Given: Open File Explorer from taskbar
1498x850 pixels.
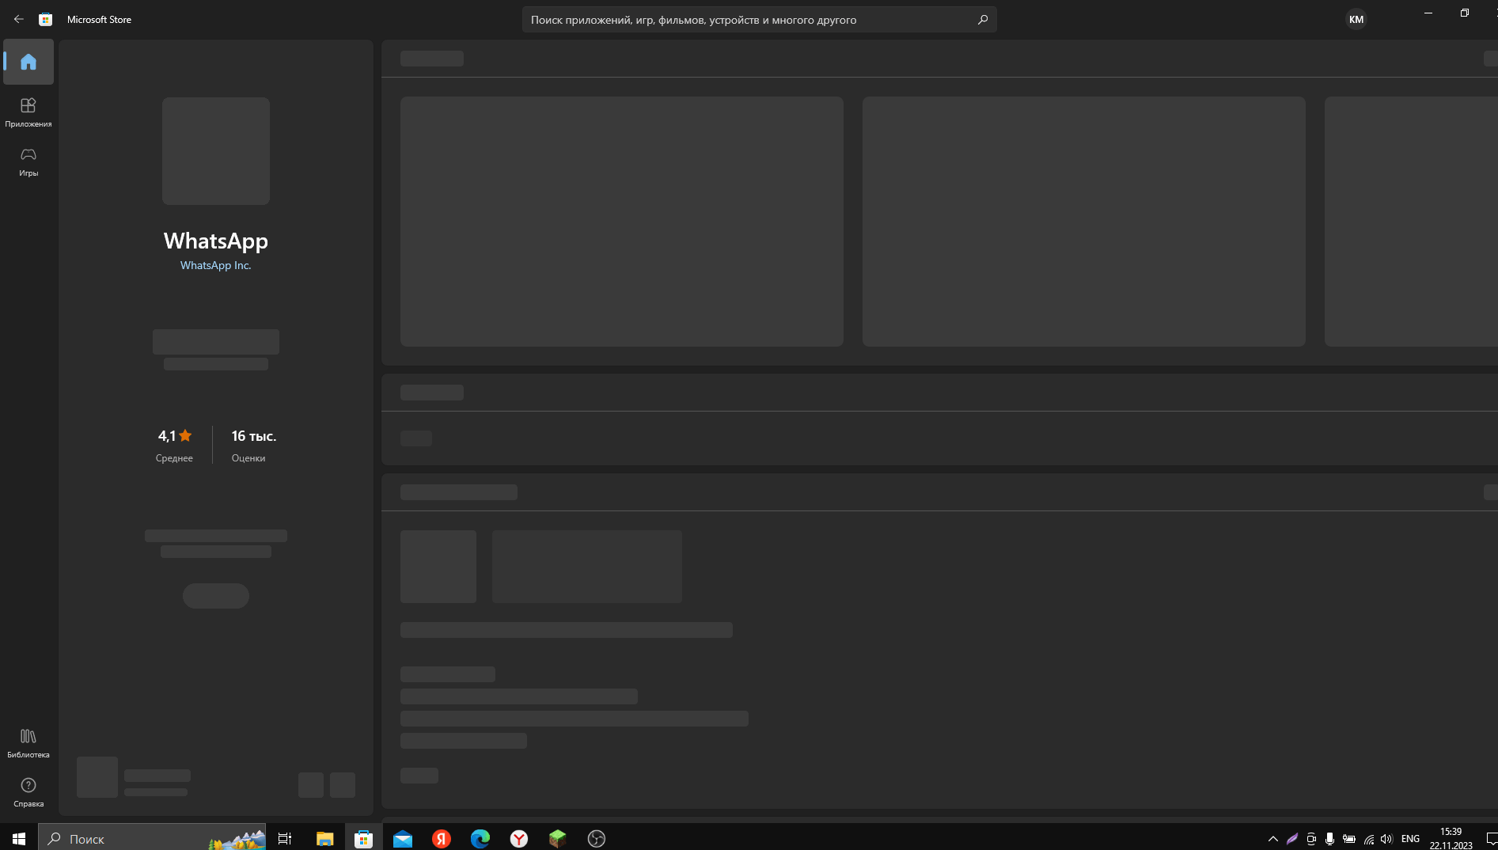Looking at the screenshot, I should pos(324,838).
